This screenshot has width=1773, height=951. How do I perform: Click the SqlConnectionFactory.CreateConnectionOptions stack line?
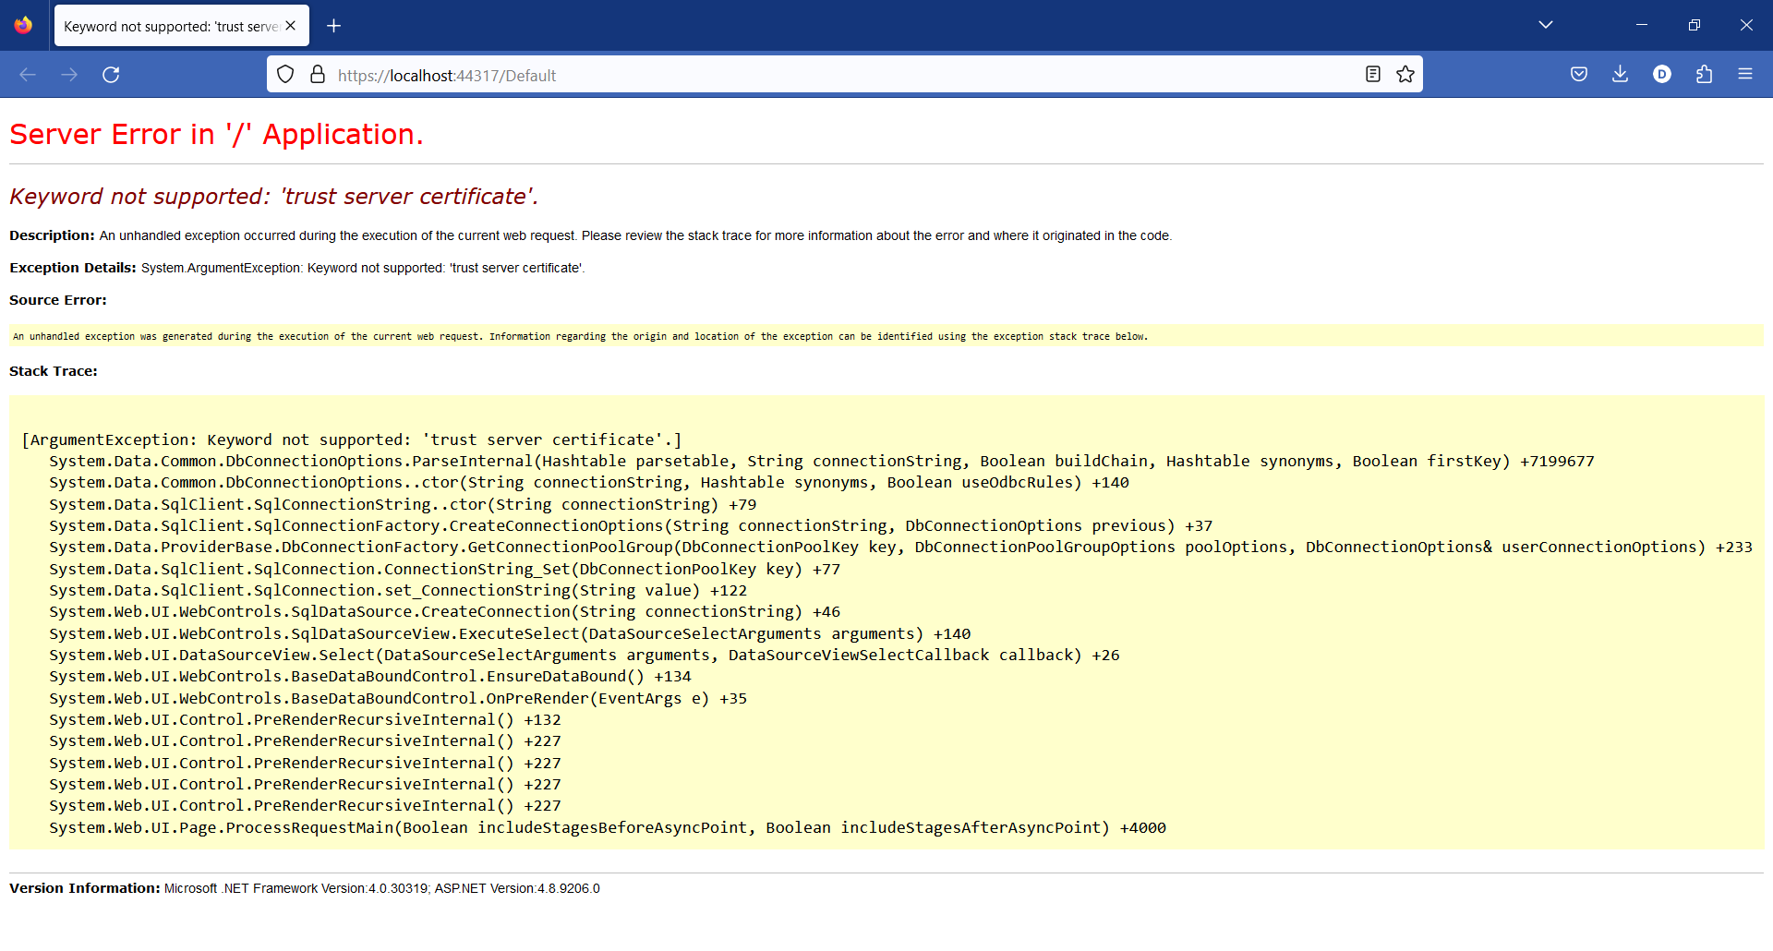click(x=631, y=526)
